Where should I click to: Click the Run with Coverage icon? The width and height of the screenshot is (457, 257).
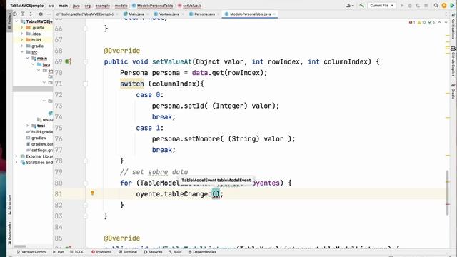click(x=418, y=6)
